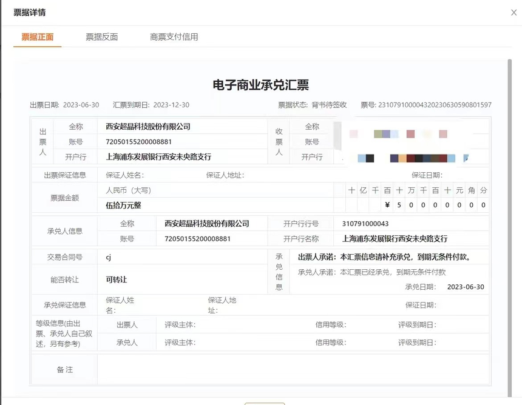This screenshot has height=405, width=522.
Task: Click the 承兑人信息 label
Action: pos(64,231)
